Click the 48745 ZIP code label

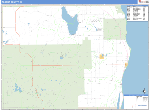coord(86,93)
